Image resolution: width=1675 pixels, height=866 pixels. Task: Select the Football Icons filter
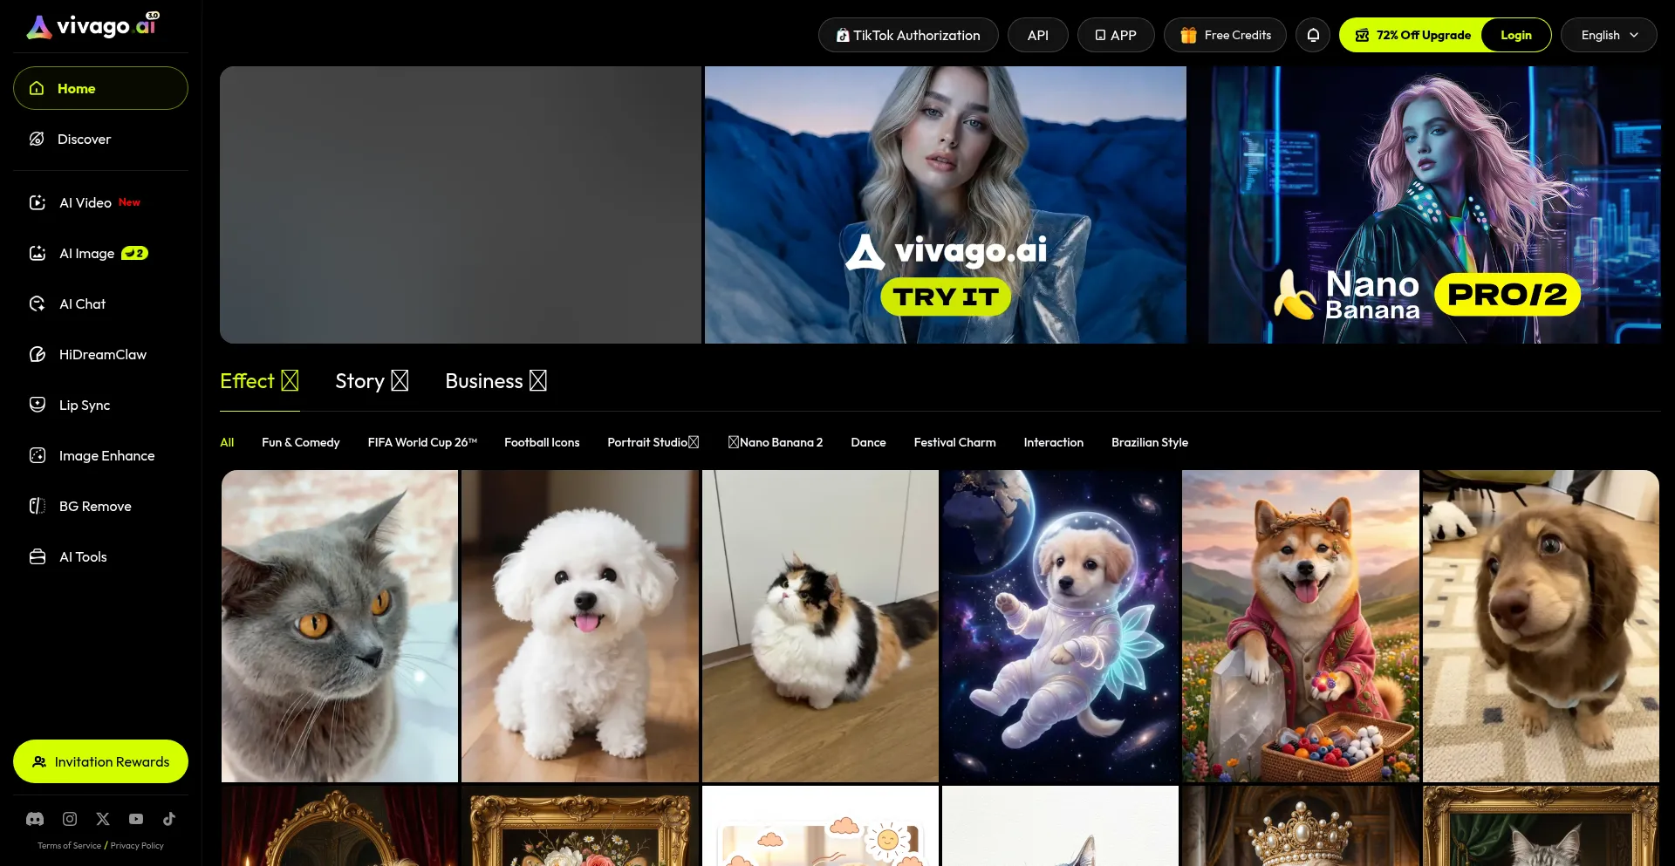[542, 442]
